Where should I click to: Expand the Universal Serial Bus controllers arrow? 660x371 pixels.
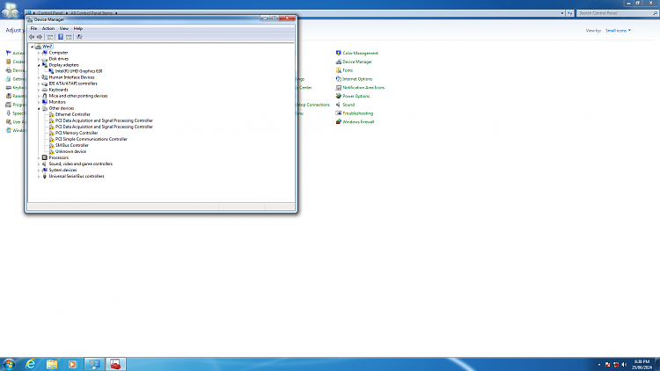[x=39, y=177]
